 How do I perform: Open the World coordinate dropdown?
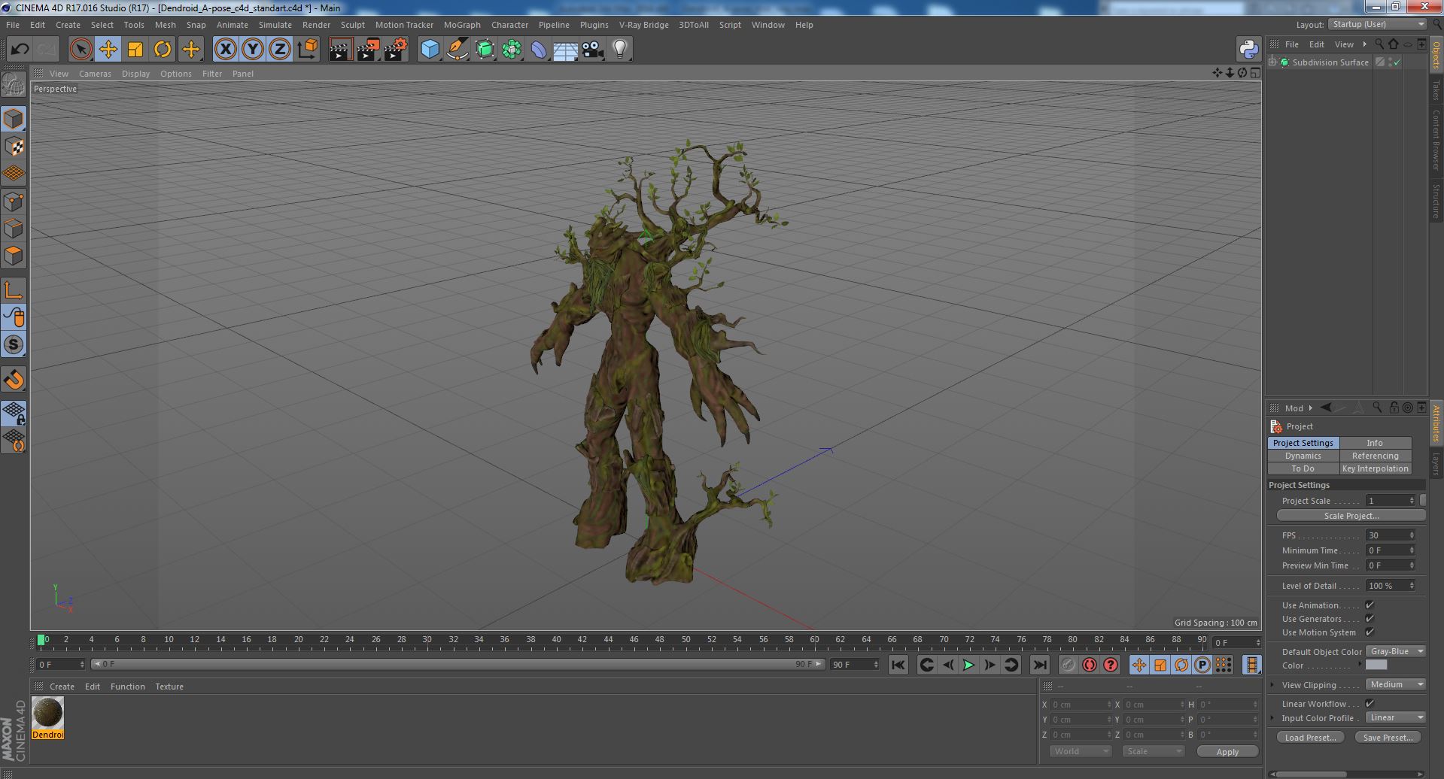(1080, 752)
